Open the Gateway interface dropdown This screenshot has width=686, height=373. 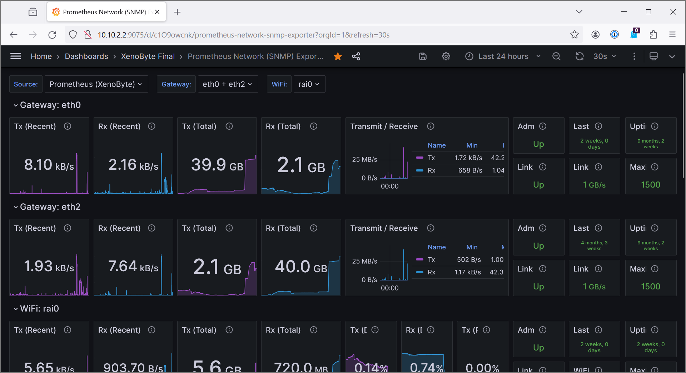[228, 84]
